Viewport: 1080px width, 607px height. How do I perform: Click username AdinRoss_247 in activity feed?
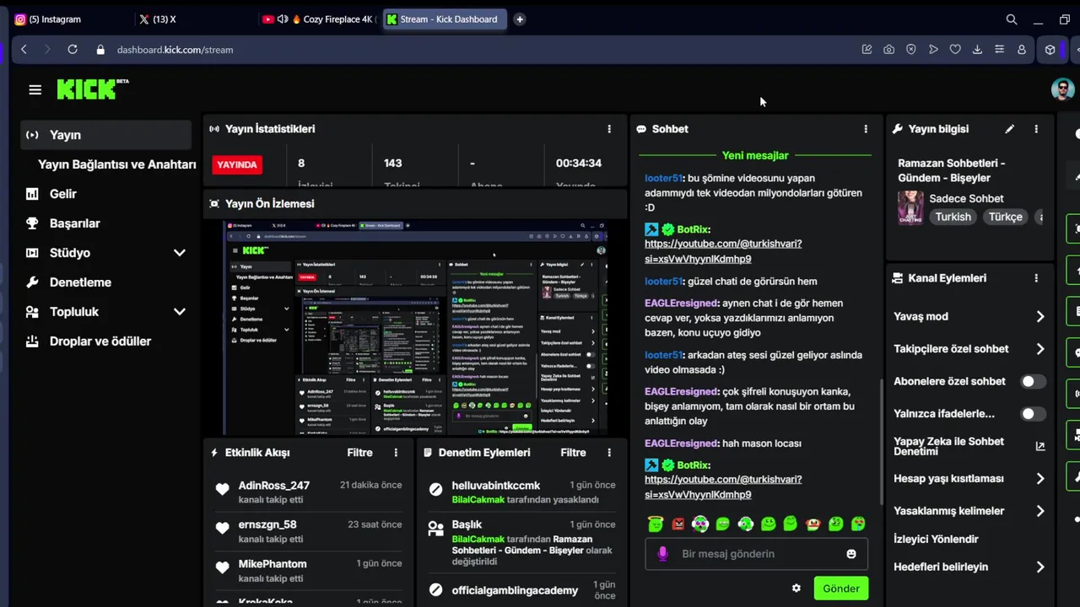pos(274,486)
